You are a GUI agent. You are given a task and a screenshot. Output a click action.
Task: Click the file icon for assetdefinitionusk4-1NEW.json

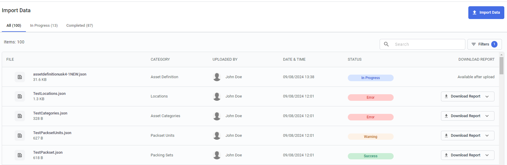(20, 77)
